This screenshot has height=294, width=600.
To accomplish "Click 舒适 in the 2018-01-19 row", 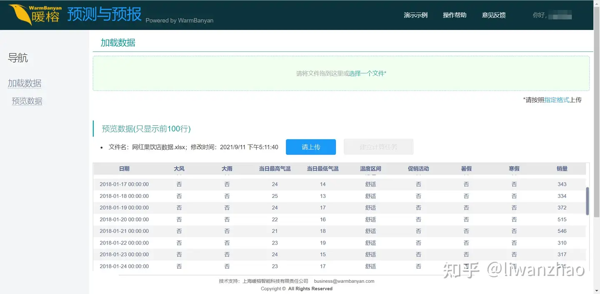I will (x=371, y=208).
